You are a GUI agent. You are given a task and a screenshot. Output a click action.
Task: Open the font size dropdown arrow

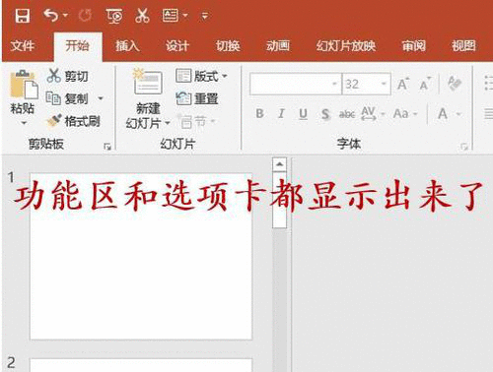384,84
